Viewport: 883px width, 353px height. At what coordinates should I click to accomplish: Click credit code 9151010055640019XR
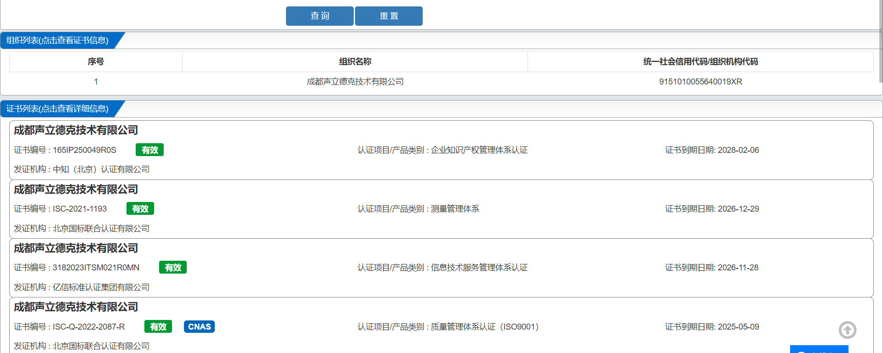[700, 82]
